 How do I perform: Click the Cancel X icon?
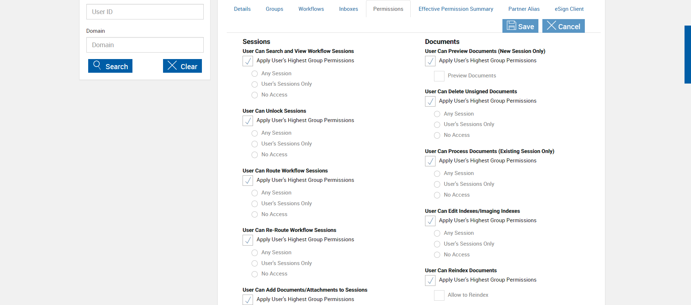(x=551, y=26)
